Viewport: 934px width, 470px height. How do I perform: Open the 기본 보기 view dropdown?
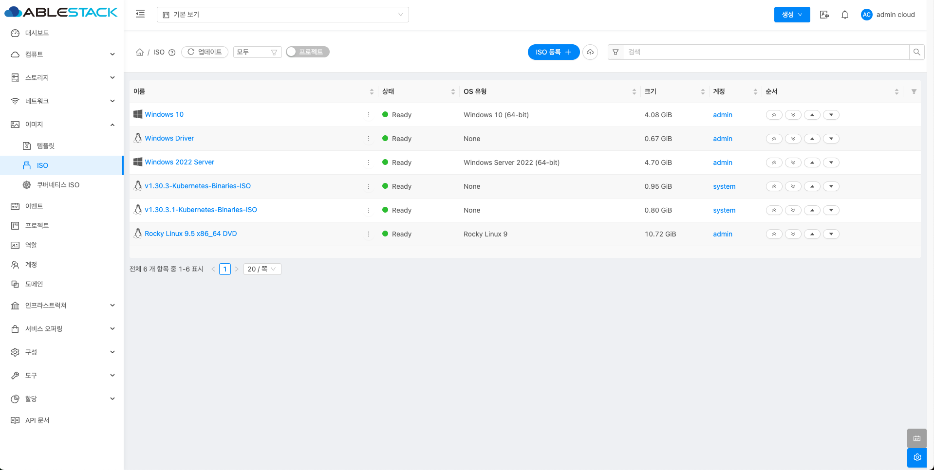click(x=282, y=15)
